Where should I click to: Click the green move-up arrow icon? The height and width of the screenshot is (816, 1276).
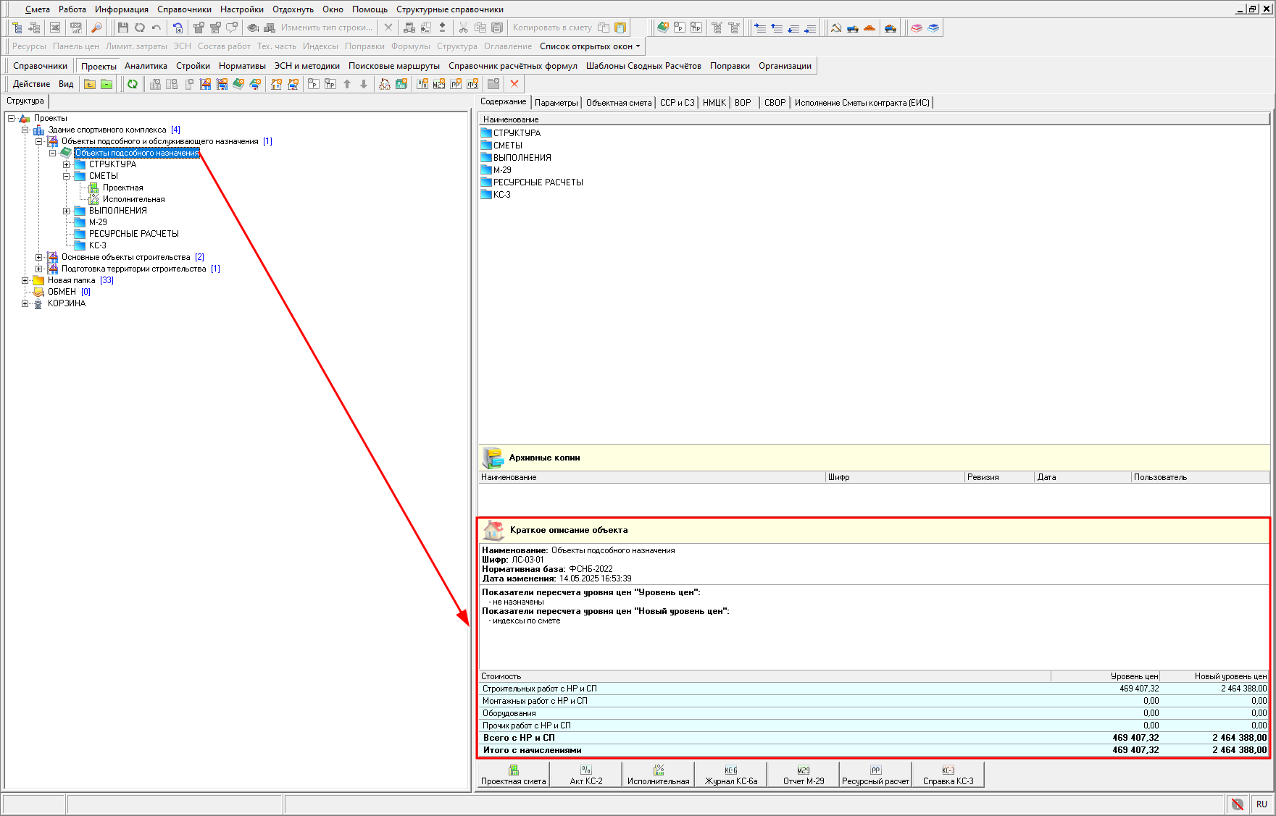click(x=347, y=84)
